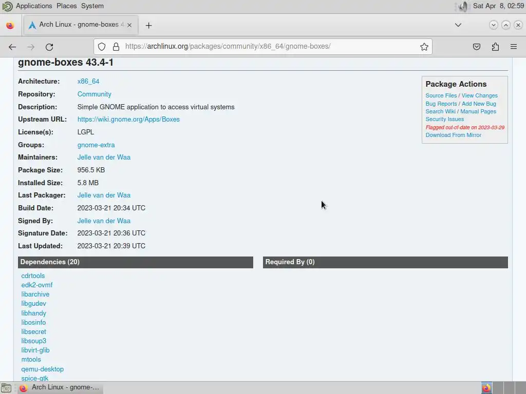Screen dimensions: 526x394
Task: Open the Security Issues link
Action: click(x=444, y=119)
